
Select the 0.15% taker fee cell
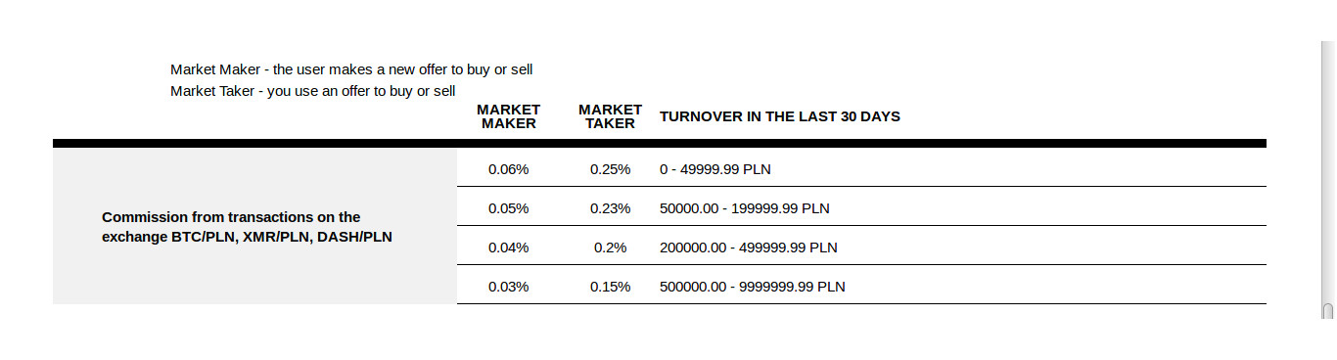pos(610,287)
